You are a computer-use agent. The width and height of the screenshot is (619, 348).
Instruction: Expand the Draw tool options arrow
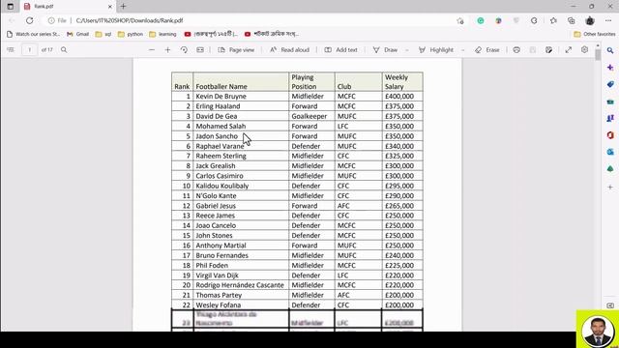tap(407, 50)
